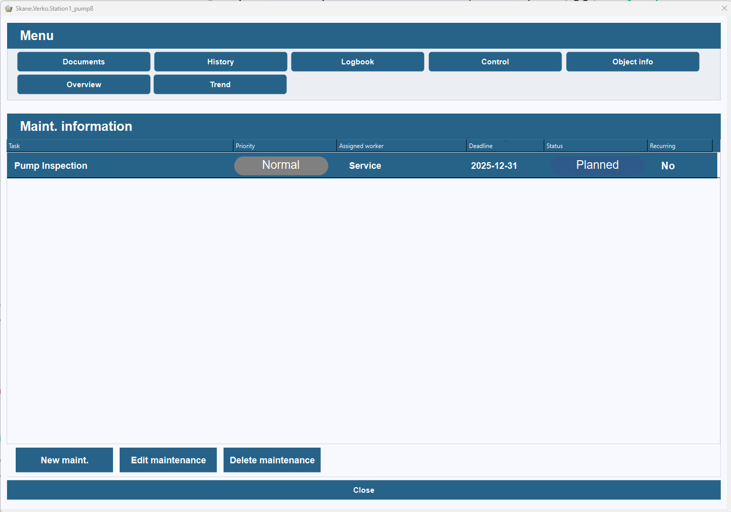Sort by Priority column header
731x512 pixels.
[285, 146]
